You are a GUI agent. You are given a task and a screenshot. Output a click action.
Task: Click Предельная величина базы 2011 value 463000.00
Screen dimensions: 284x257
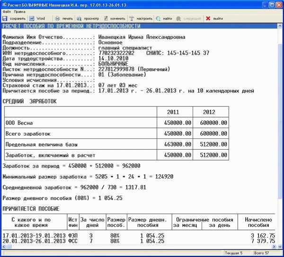(x=177, y=145)
